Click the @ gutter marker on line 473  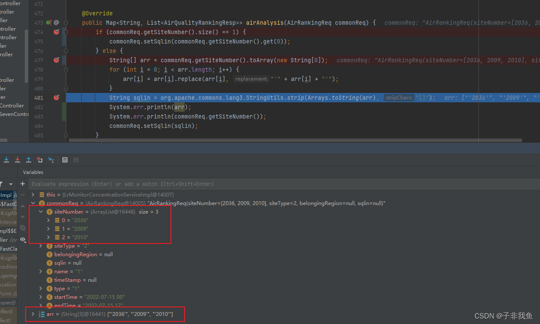click(x=56, y=23)
